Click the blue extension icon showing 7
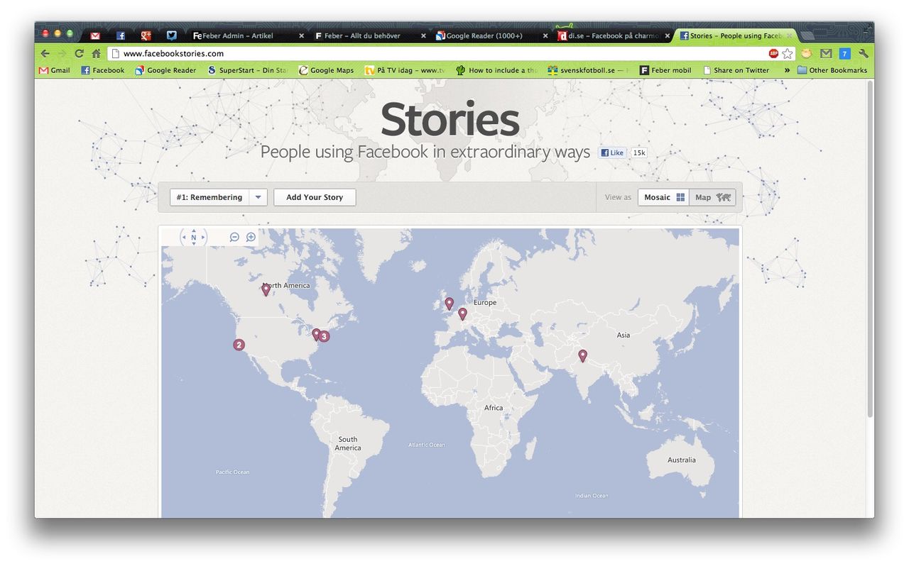This screenshot has width=909, height=566. 844,53
